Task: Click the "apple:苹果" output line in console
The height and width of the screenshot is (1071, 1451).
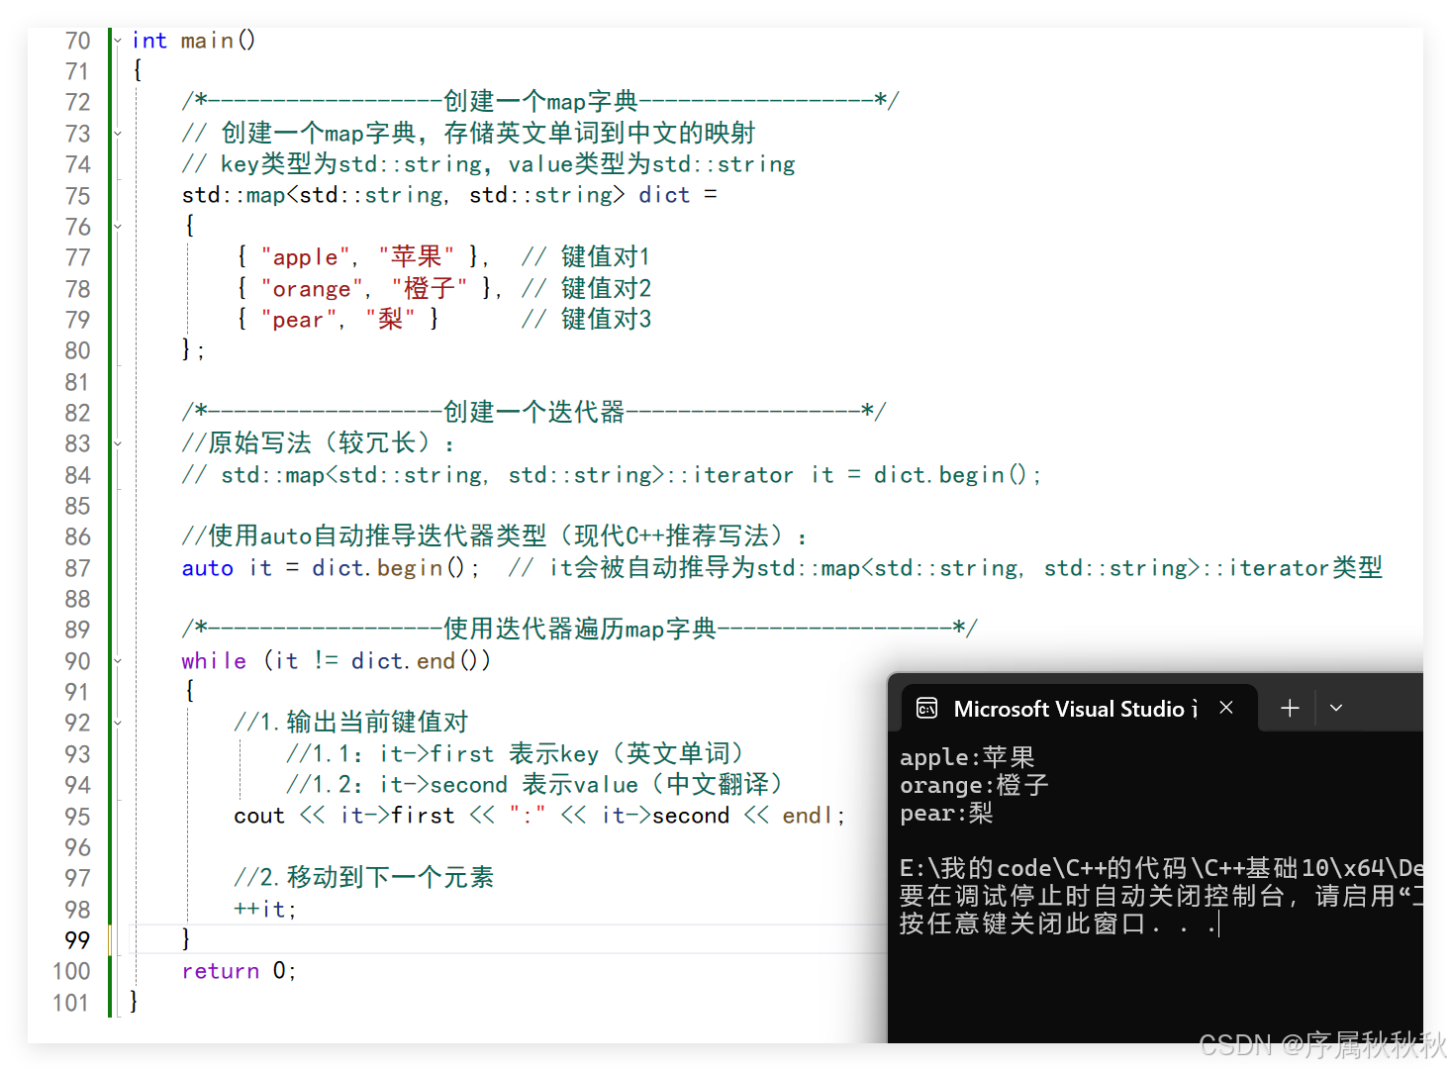Action: pyautogui.click(x=967, y=757)
